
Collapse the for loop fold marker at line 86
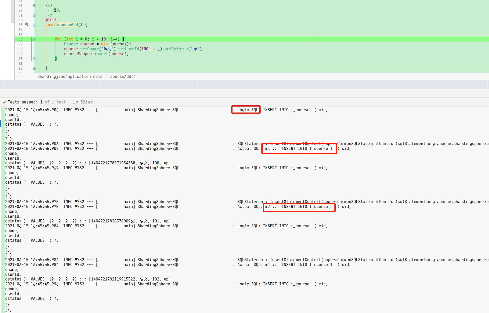pyautogui.click(x=34, y=39)
